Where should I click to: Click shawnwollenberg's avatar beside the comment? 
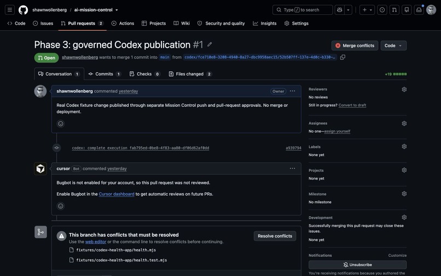40,91
